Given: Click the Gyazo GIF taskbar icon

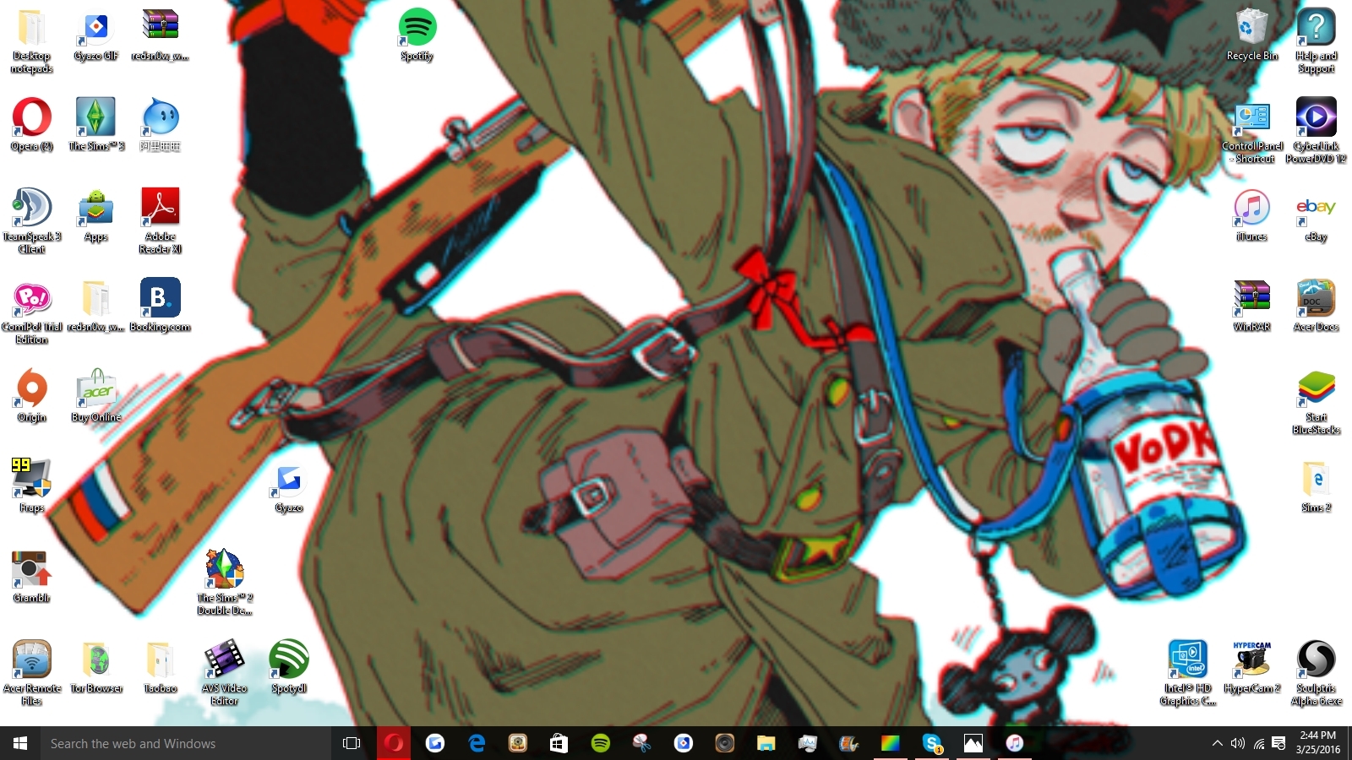Looking at the screenshot, I should pyautogui.click(x=684, y=743).
